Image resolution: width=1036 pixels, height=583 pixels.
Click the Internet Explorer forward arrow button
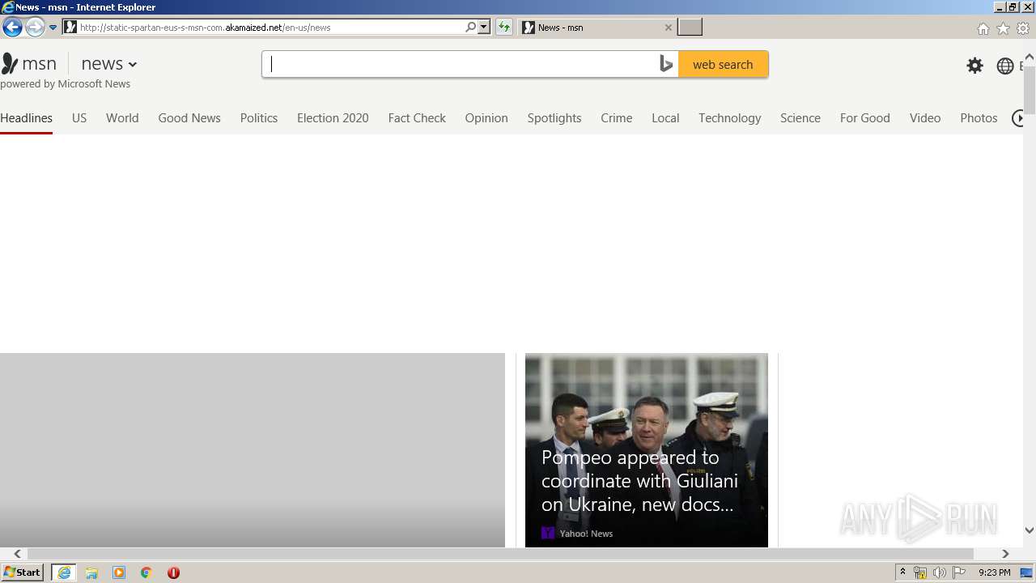click(35, 28)
